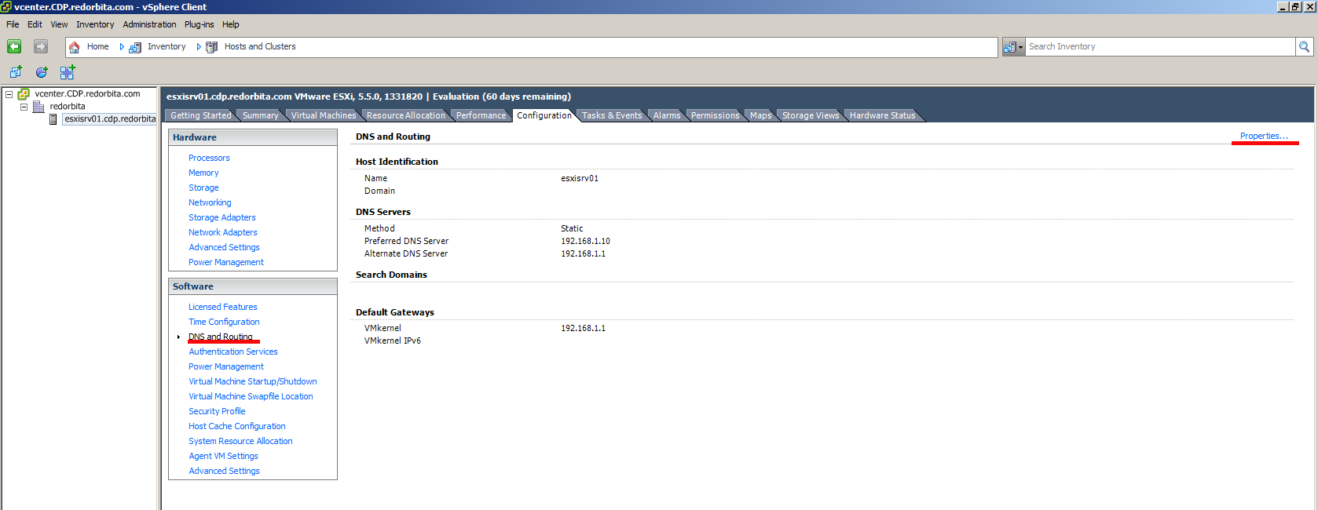Click the Inventory icon in breadcrumb
Viewport: 1318px width, 510px height.
pyautogui.click(x=135, y=47)
